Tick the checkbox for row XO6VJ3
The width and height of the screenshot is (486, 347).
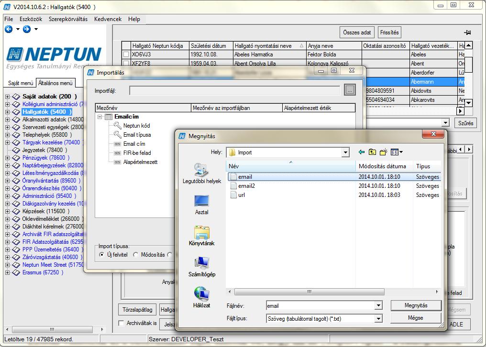126,54
